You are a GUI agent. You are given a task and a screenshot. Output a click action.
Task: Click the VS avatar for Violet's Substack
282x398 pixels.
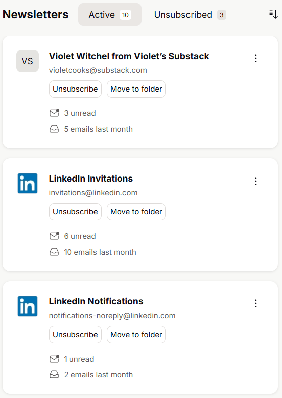click(27, 61)
